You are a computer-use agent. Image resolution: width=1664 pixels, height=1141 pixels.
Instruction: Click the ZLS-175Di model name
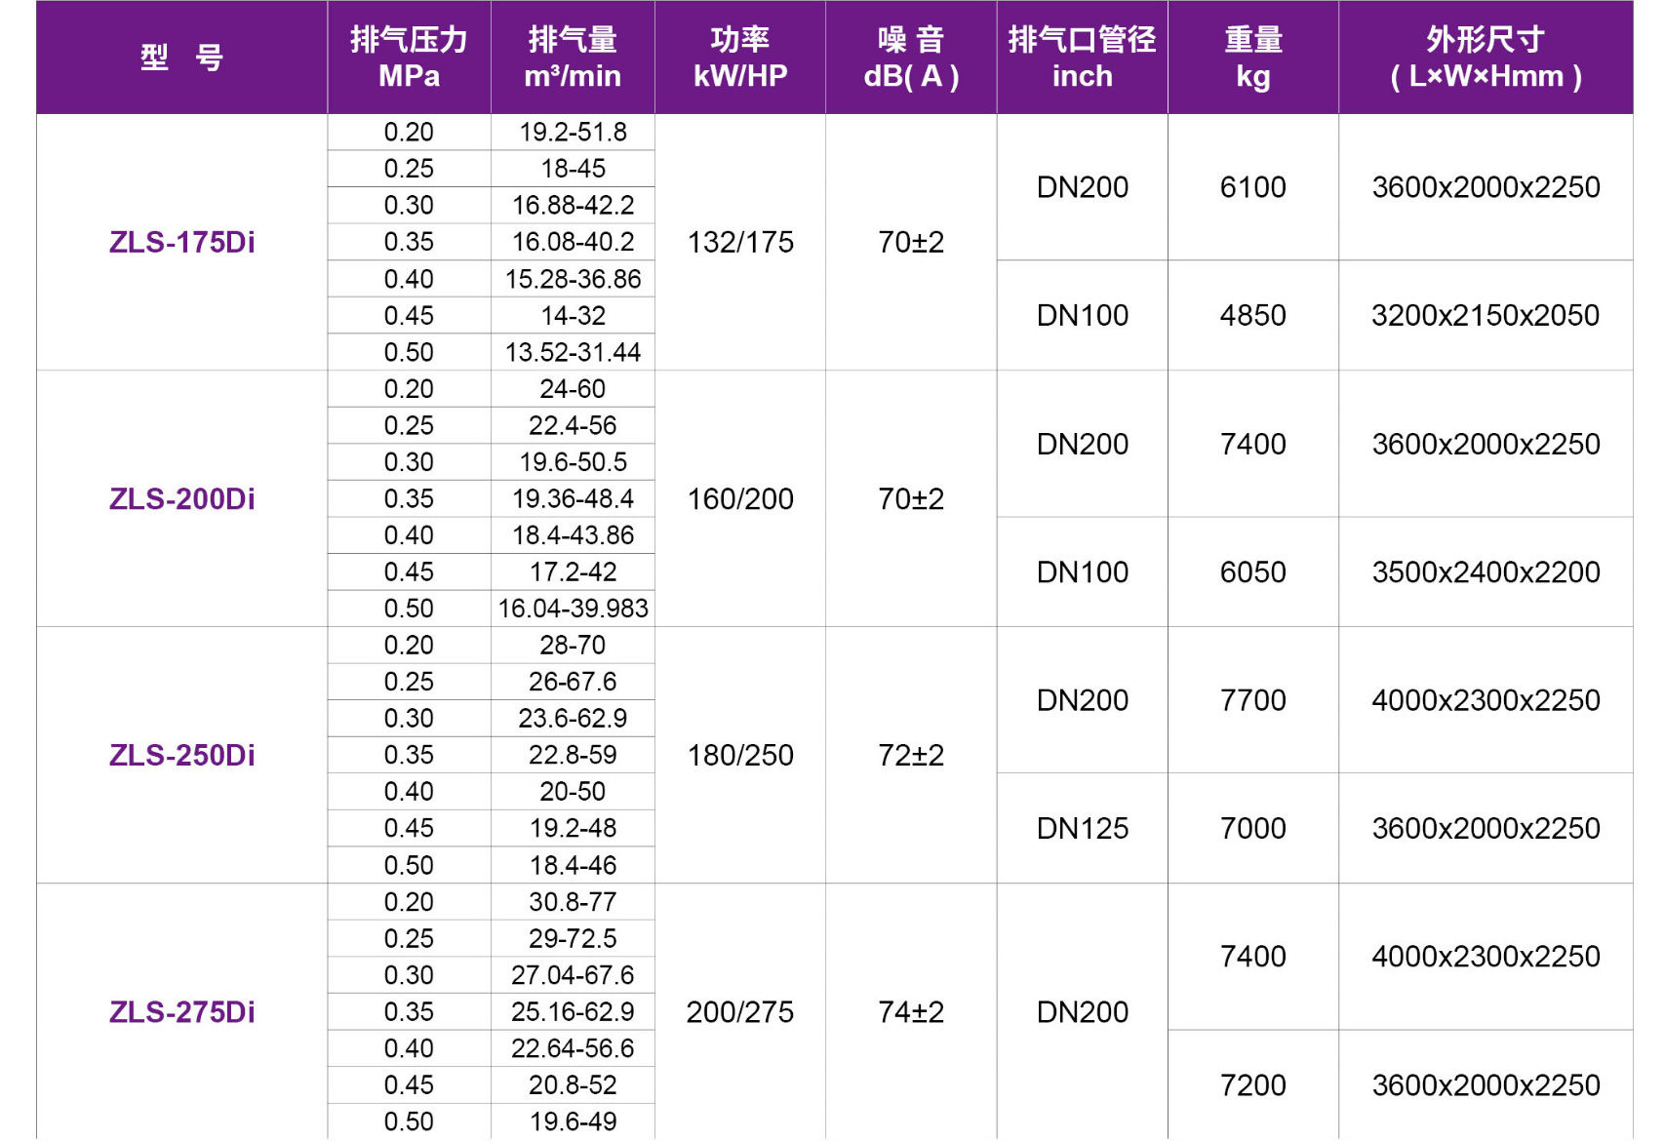(182, 242)
